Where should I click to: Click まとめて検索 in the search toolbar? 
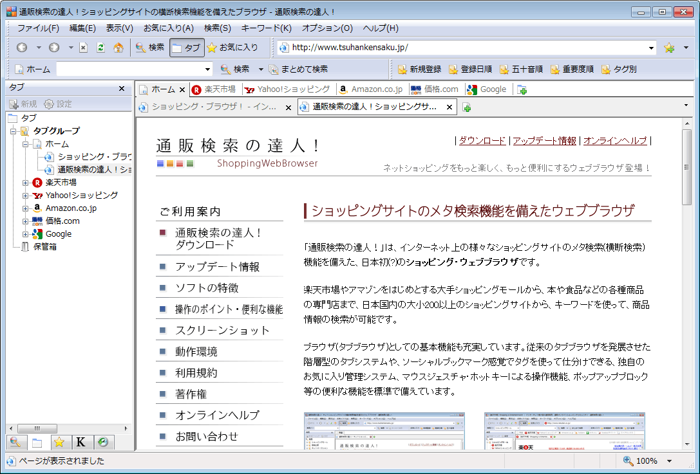click(299, 69)
